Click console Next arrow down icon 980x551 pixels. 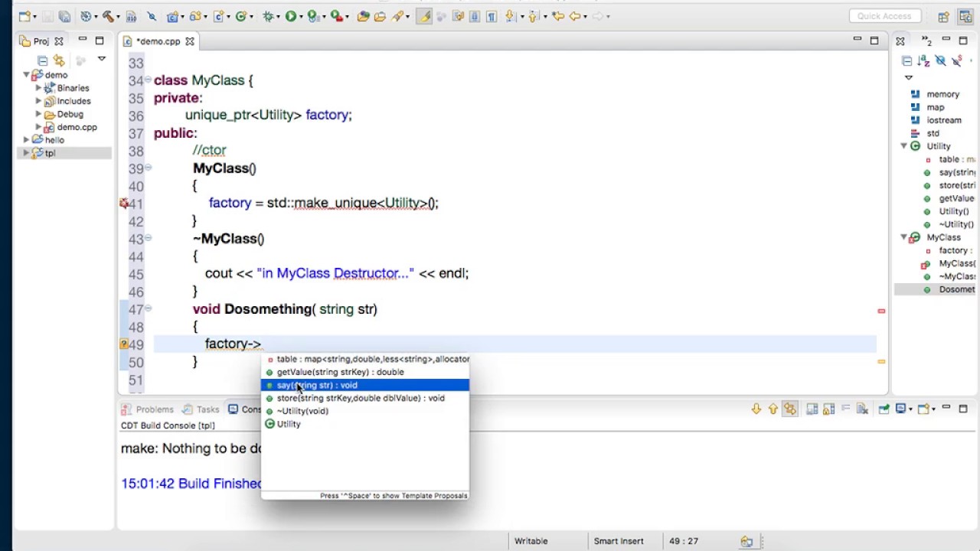coord(756,409)
